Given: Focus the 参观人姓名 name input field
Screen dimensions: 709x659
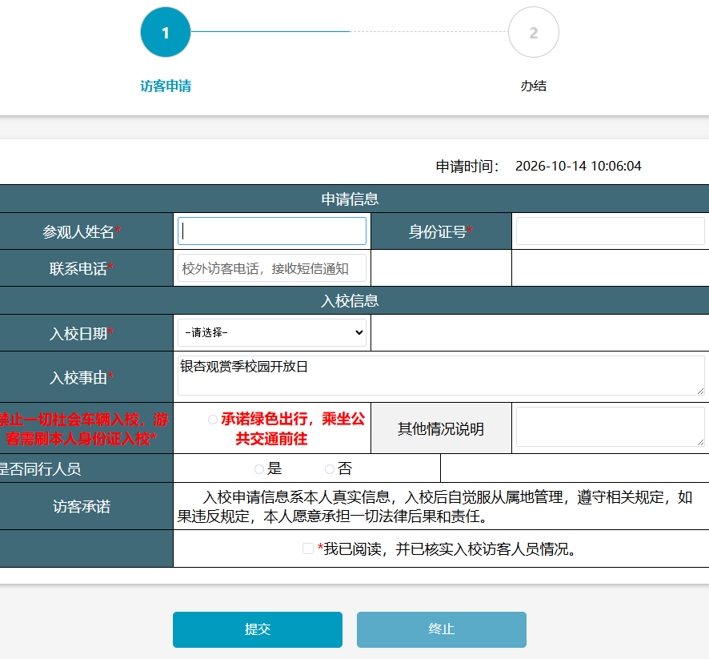Looking at the screenshot, I should click(x=272, y=231).
